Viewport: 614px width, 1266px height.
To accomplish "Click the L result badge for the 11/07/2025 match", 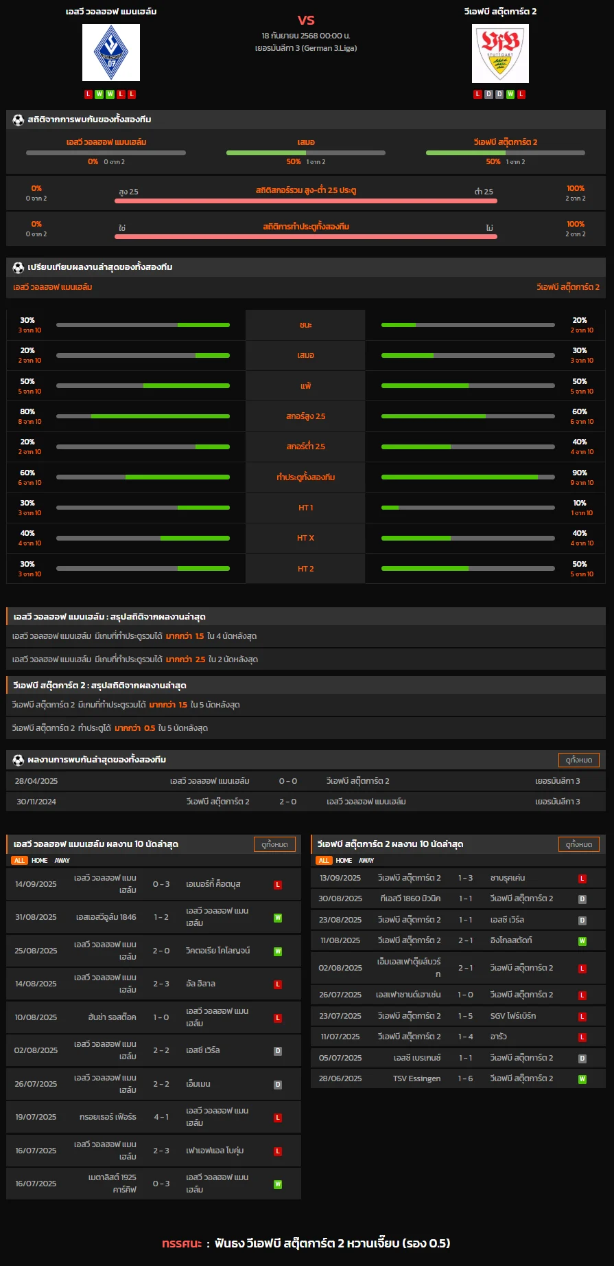I will click(582, 1037).
